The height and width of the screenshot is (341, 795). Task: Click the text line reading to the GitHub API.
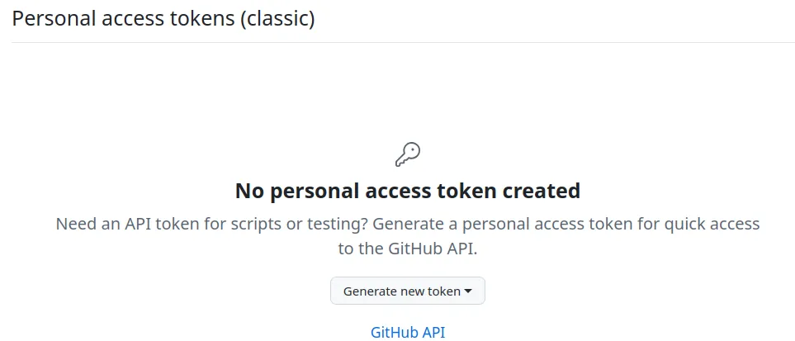click(x=408, y=249)
